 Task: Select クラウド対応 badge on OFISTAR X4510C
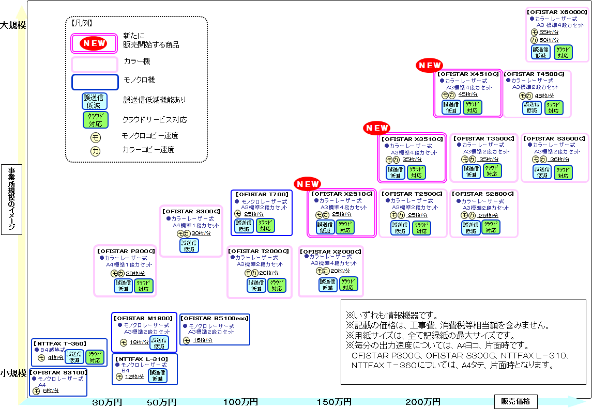click(x=473, y=107)
